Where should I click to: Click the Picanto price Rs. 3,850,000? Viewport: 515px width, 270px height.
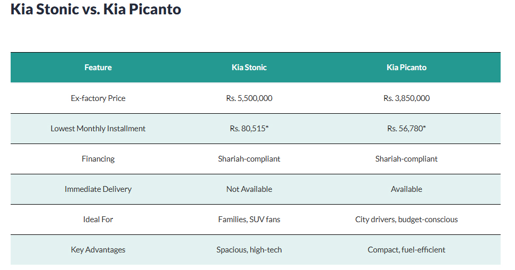coord(406,98)
